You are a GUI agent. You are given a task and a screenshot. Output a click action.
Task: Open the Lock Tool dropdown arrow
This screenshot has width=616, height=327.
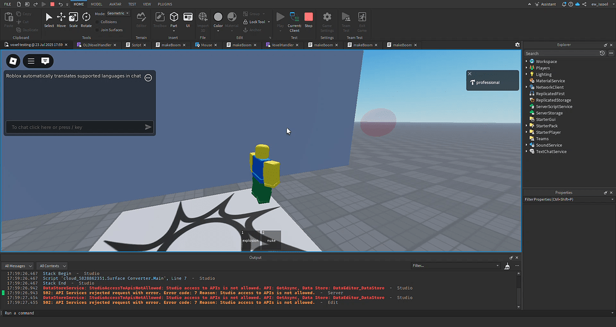(x=269, y=22)
